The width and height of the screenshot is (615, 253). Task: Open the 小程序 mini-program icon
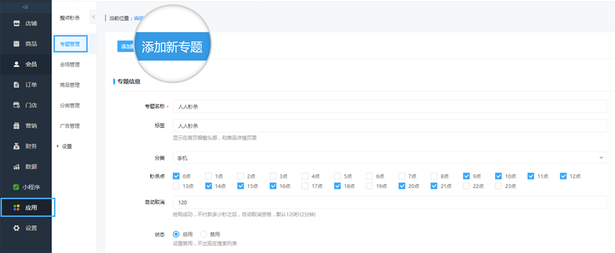pyautogui.click(x=16, y=187)
